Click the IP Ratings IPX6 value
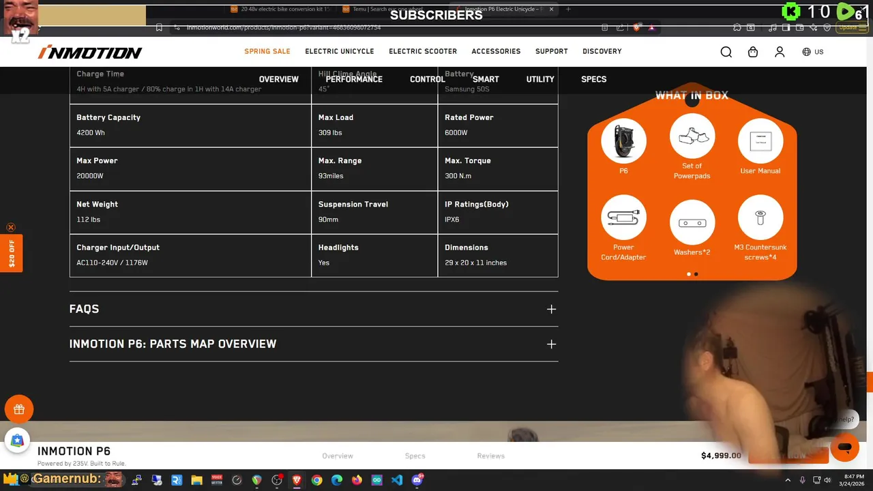 tap(452, 220)
